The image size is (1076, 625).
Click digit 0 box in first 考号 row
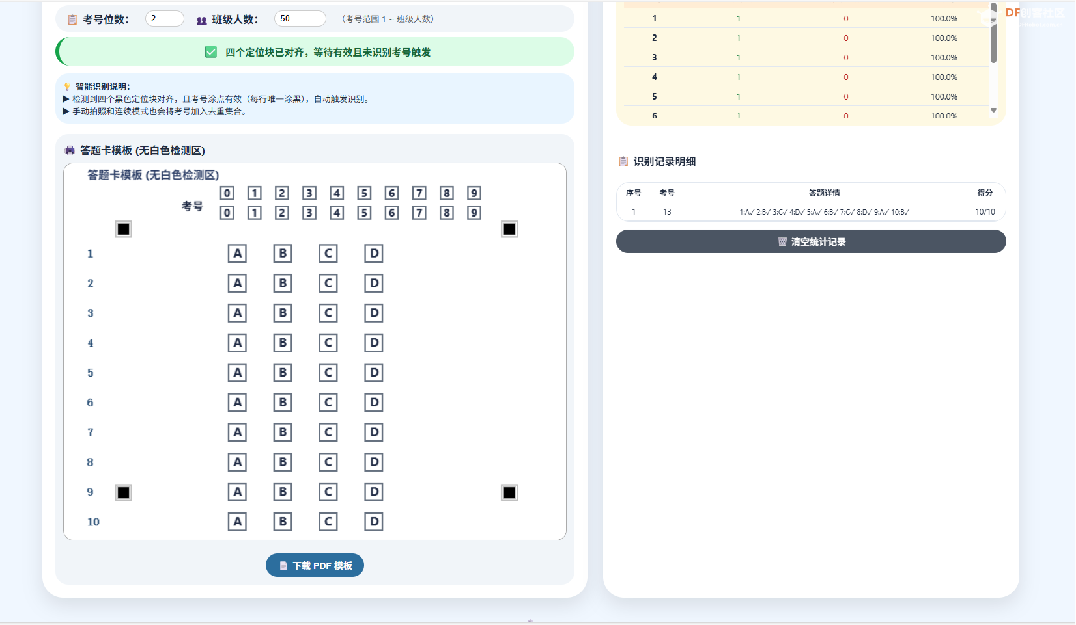pos(227,193)
